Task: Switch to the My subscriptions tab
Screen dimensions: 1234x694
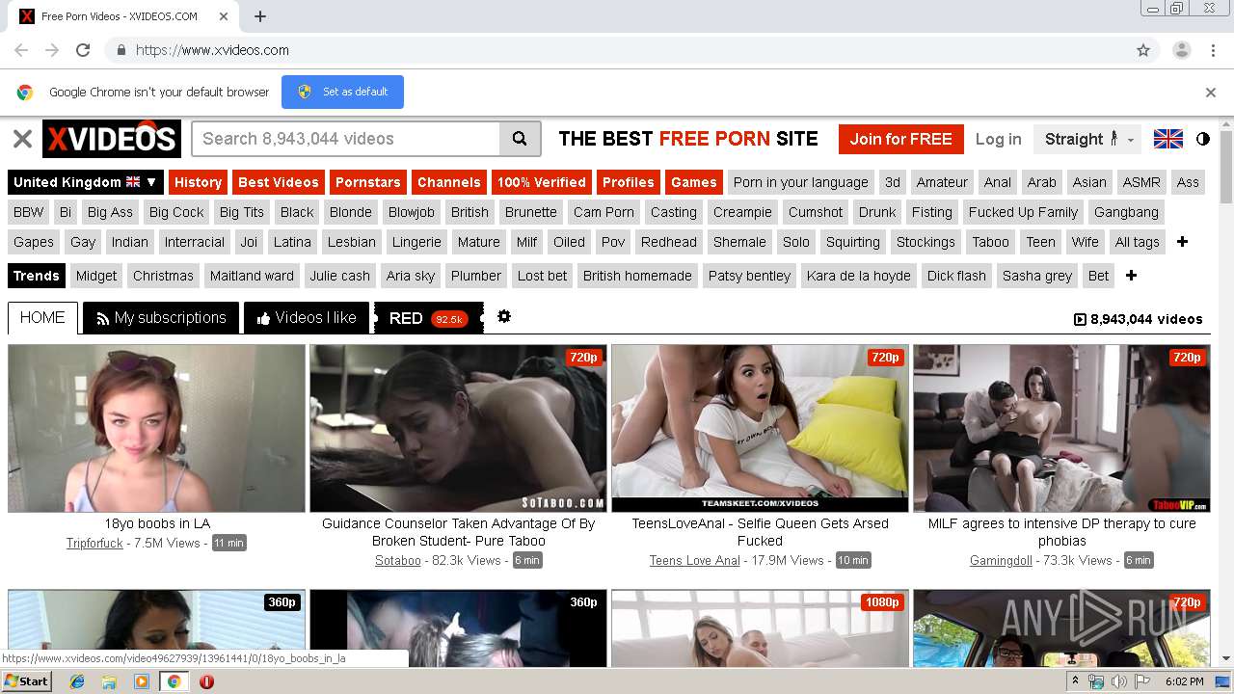Action: tap(161, 317)
